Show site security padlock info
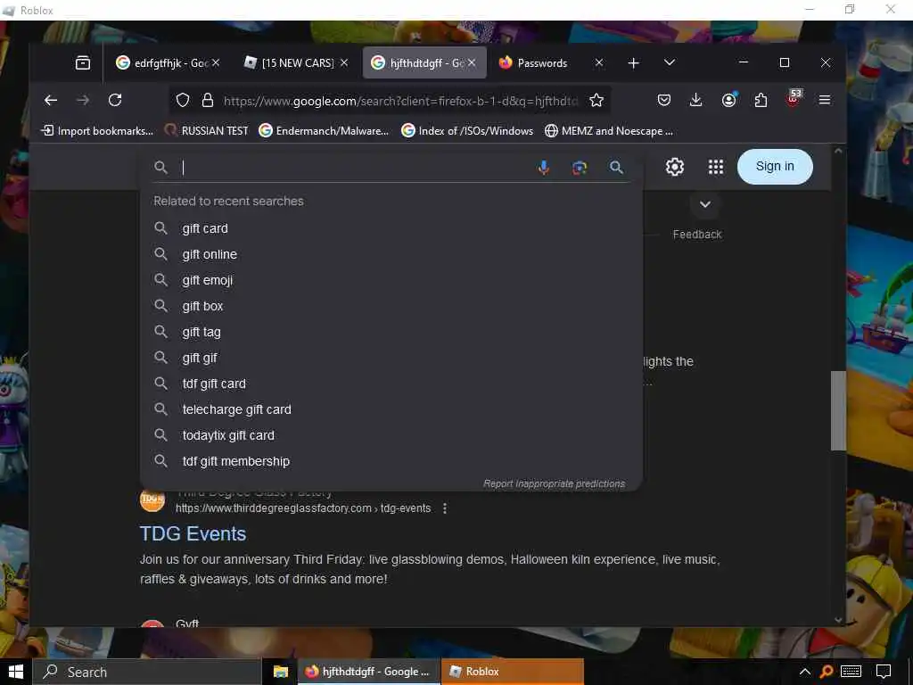 click(x=207, y=101)
